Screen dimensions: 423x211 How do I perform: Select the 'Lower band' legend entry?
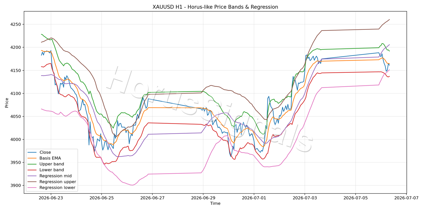[x=52, y=170]
